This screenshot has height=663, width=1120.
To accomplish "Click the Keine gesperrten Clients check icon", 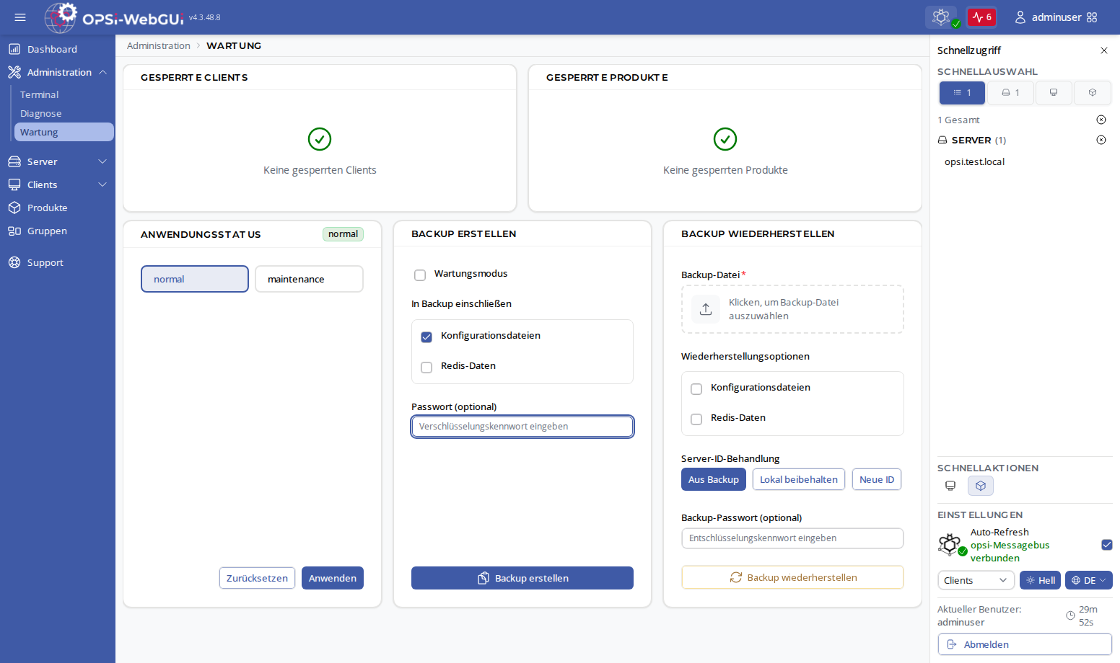I will tap(320, 139).
